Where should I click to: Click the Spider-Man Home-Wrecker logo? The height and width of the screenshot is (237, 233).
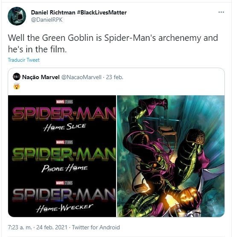coord(64,197)
